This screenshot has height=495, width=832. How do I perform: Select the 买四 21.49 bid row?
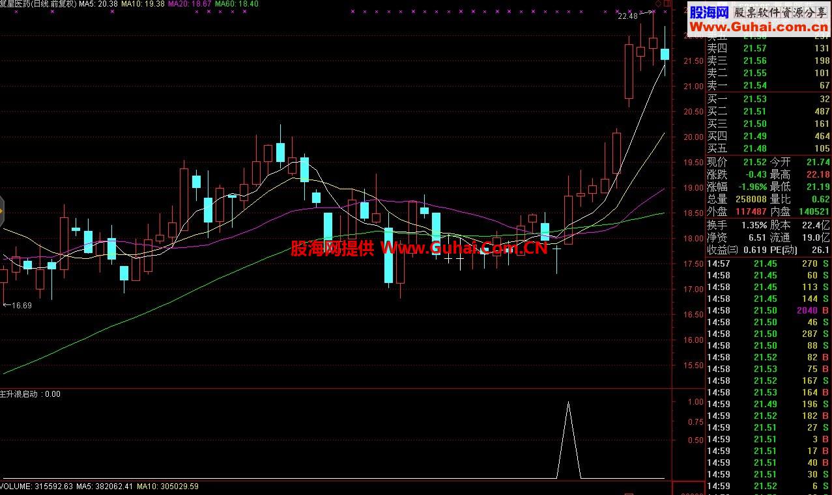tap(769, 136)
